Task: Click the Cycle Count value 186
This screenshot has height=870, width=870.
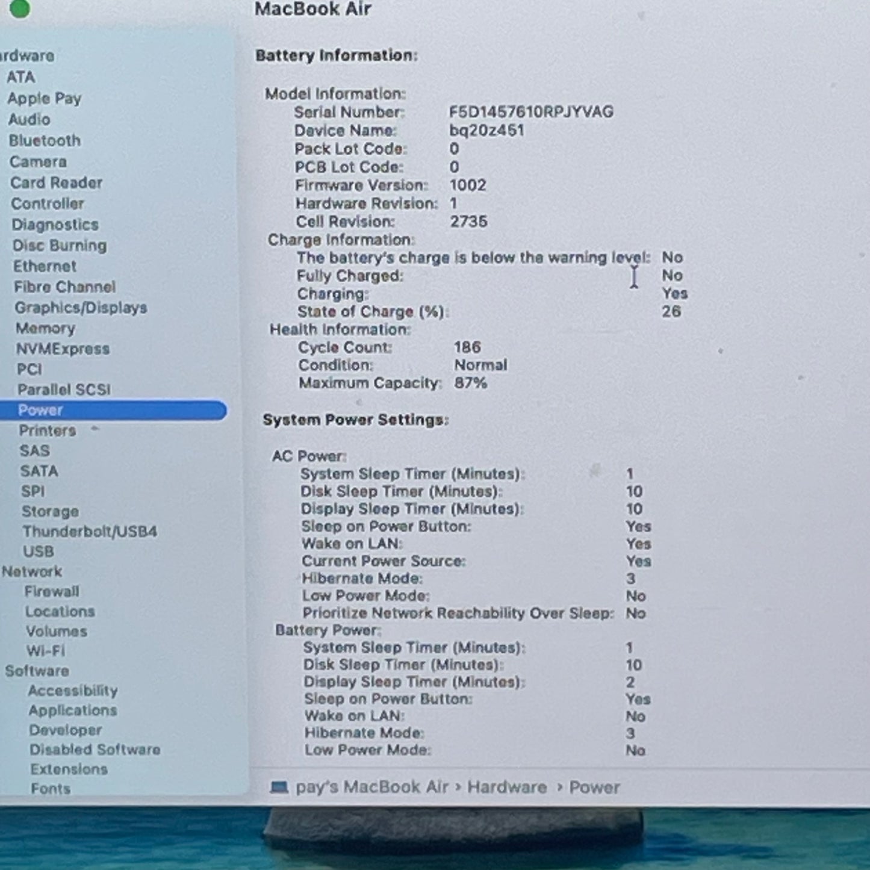Action: tap(467, 347)
